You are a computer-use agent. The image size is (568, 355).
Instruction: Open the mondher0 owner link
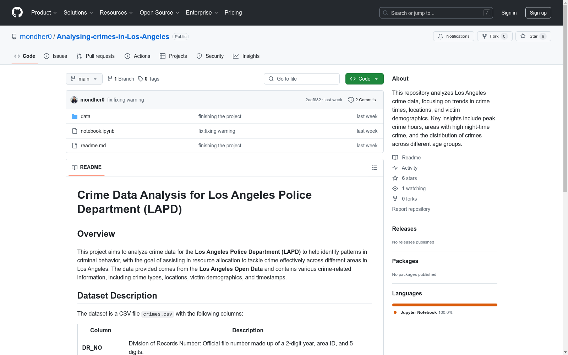(36, 37)
